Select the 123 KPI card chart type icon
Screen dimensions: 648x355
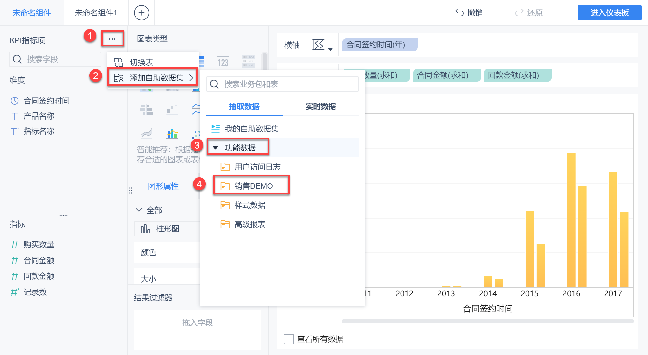pos(223,62)
